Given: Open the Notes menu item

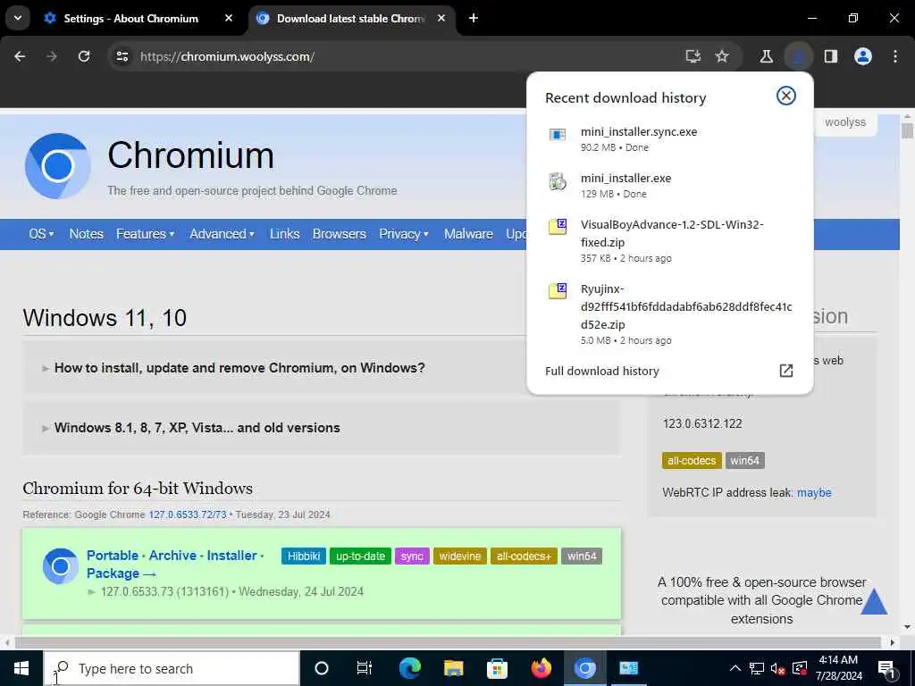Looking at the screenshot, I should [x=87, y=234].
